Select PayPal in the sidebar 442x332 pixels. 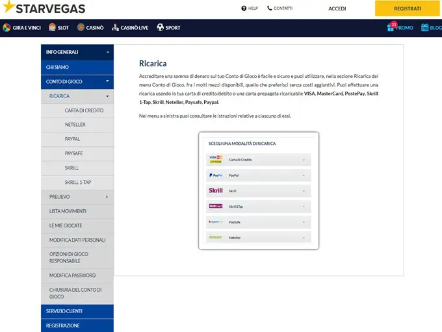77,139
